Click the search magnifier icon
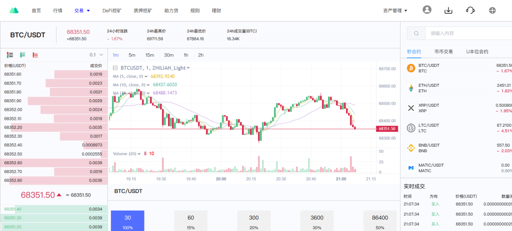512x231 pixels. point(416,33)
